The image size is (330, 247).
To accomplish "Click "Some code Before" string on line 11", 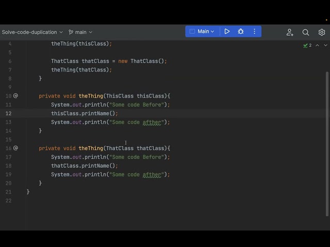I will [x=137, y=105].
